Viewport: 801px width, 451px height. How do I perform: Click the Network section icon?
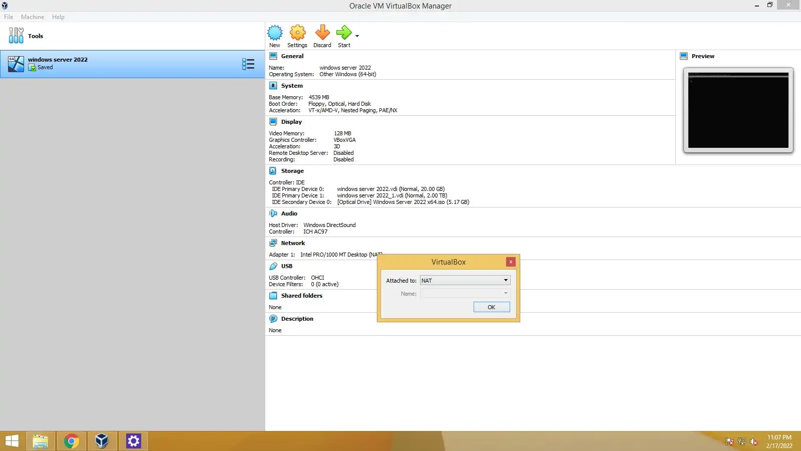[273, 243]
